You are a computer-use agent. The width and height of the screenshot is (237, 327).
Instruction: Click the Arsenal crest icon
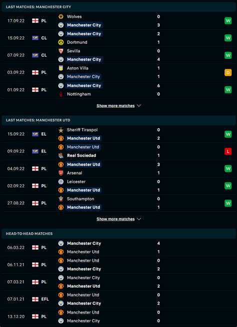pos(61,173)
